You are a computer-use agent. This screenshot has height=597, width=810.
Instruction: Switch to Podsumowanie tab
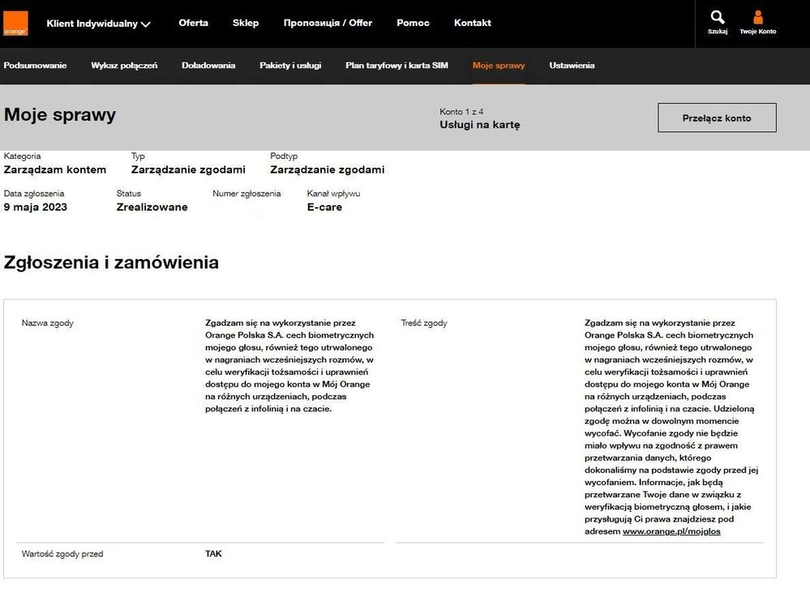pyautogui.click(x=35, y=66)
